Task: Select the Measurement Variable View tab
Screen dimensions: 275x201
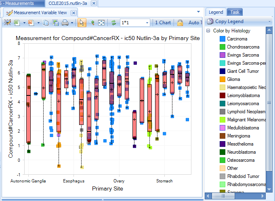Action: [x=40, y=13]
